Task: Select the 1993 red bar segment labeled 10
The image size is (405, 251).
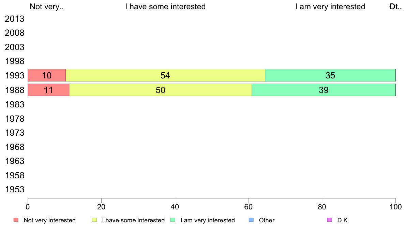Action: [47, 75]
